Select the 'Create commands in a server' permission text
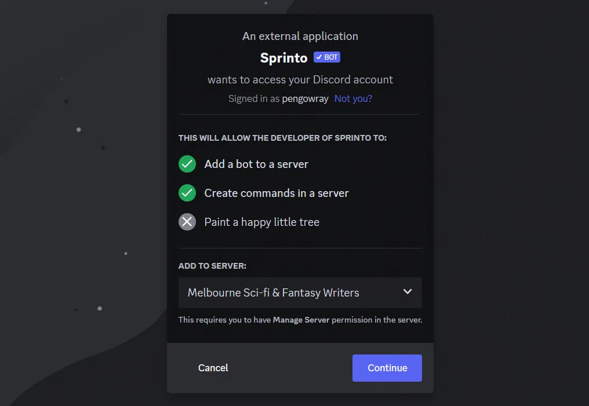The width and height of the screenshot is (589, 406). [277, 193]
